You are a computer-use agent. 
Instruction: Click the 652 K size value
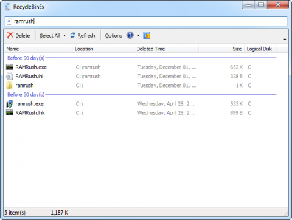236,67
